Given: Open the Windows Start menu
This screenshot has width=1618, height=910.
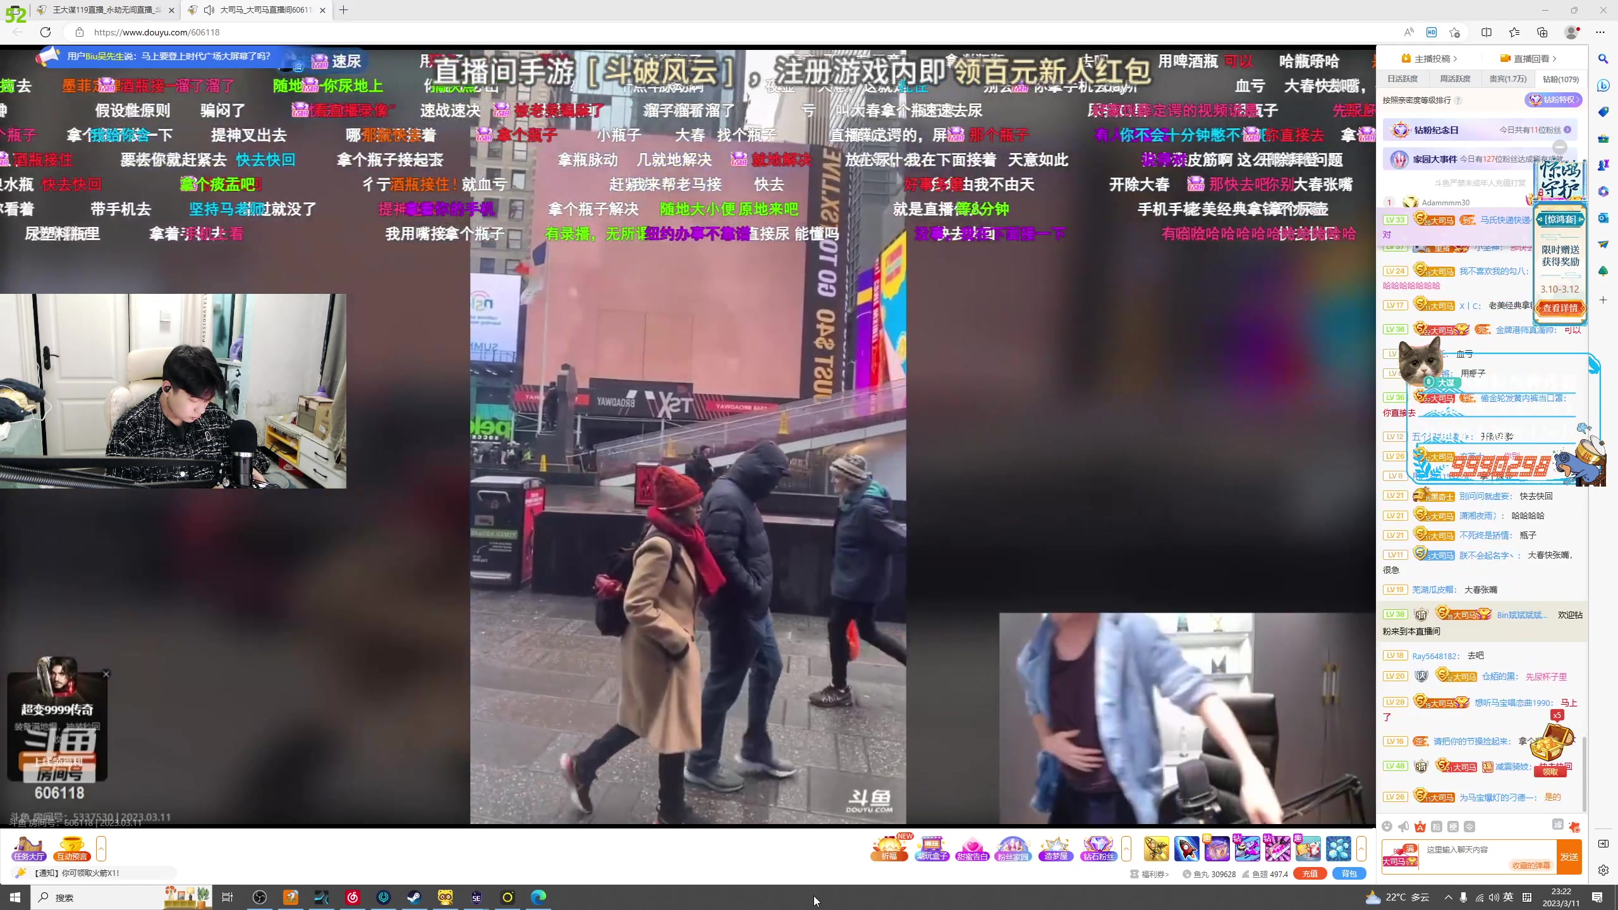Looking at the screenshot, I should point(15,897).
